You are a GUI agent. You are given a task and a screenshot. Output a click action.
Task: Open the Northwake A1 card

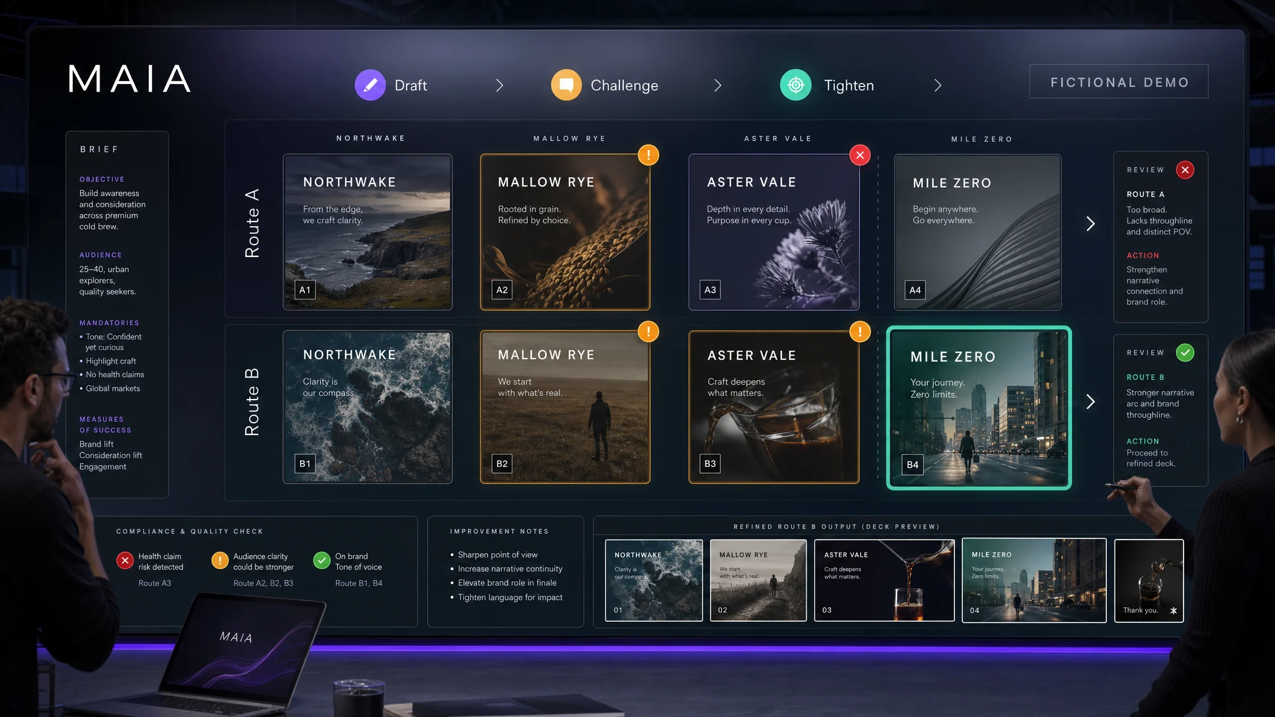tap(367, 232)
